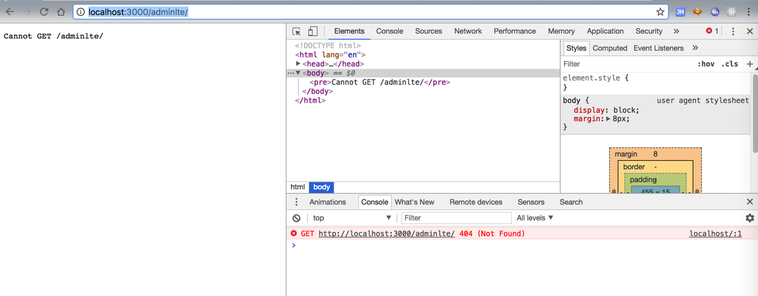Open the What's New drawer tab
Screen dimensions: 758x296
coord(414,202)
